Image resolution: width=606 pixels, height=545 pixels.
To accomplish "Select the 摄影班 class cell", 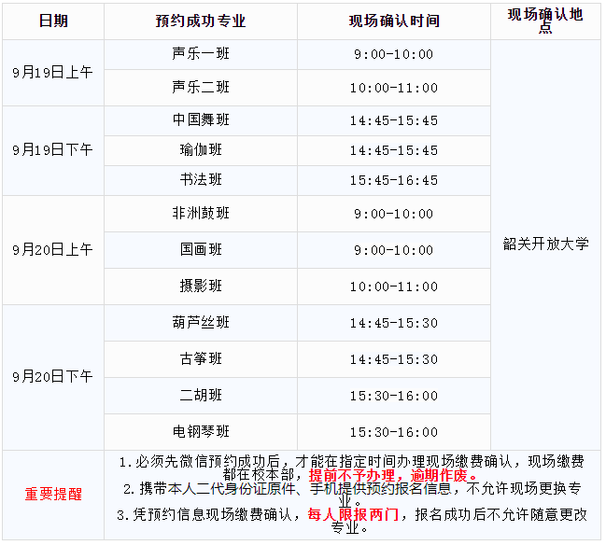I will point(201,286).
